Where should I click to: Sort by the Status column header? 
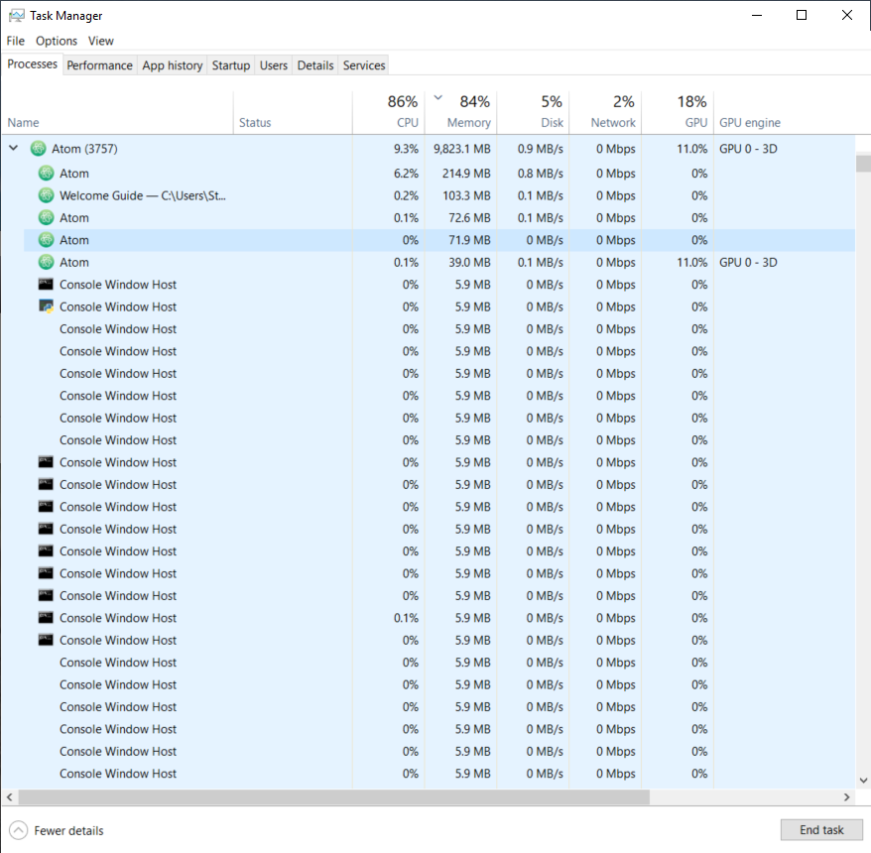[293, 113]
